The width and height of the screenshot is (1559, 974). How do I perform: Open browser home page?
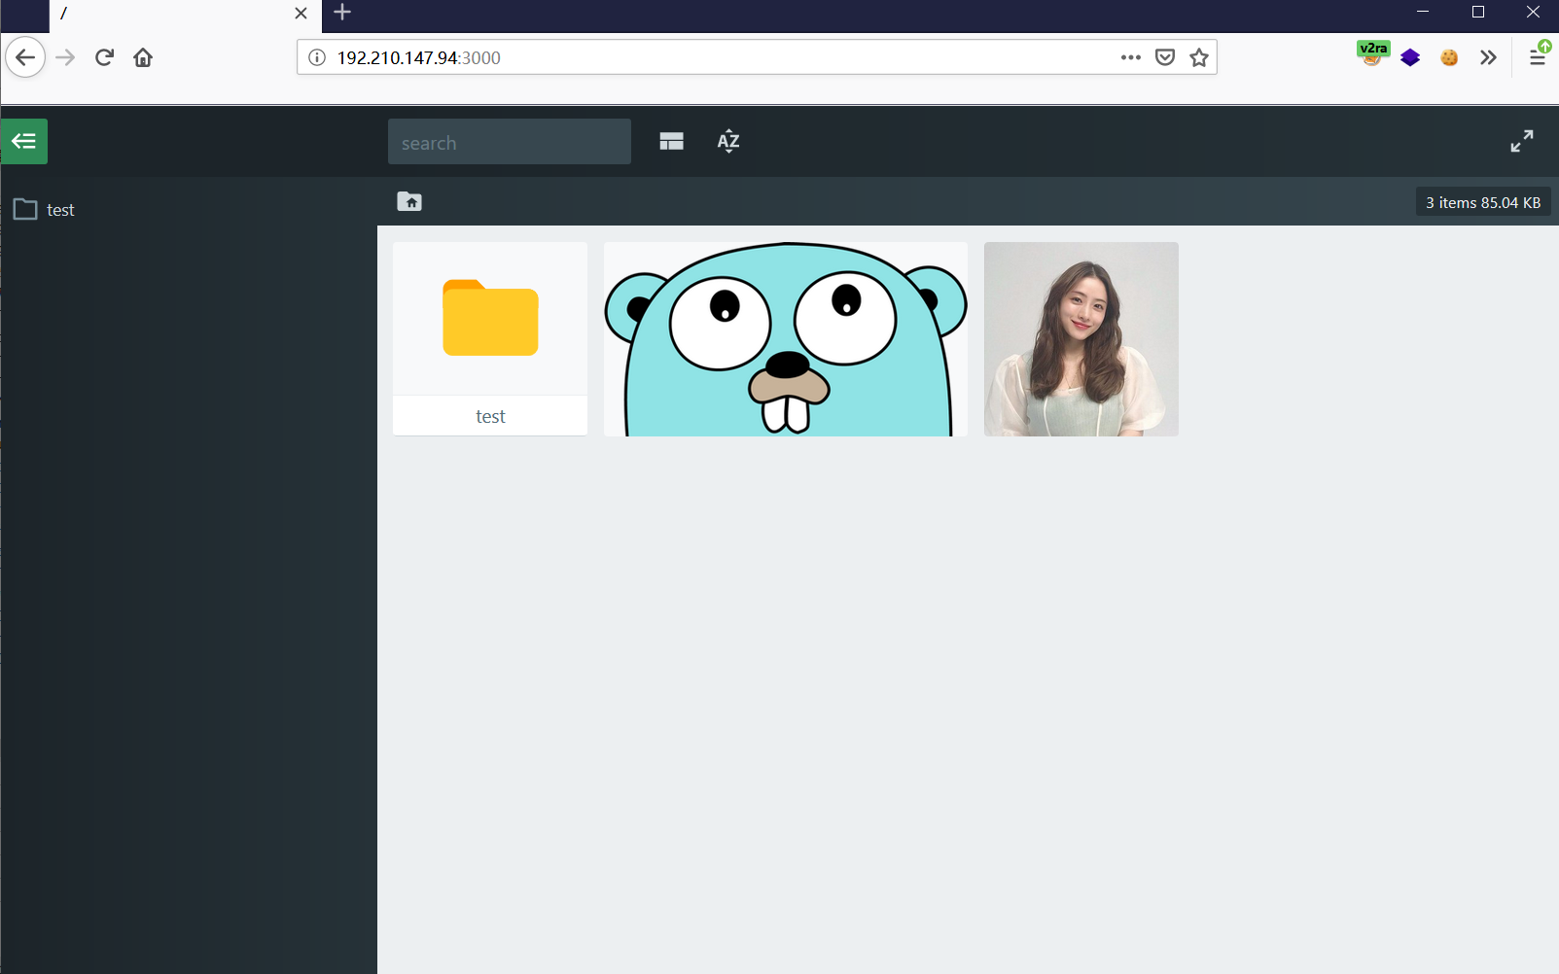pos(143,57)
